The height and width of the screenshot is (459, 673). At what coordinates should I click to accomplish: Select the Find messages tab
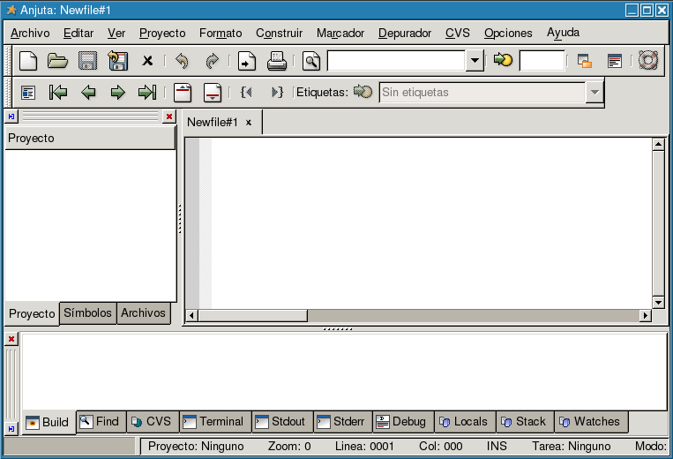coord(101,422)
